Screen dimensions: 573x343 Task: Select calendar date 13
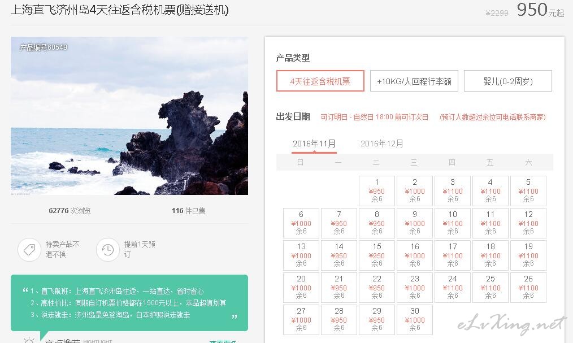pos(301,255)
